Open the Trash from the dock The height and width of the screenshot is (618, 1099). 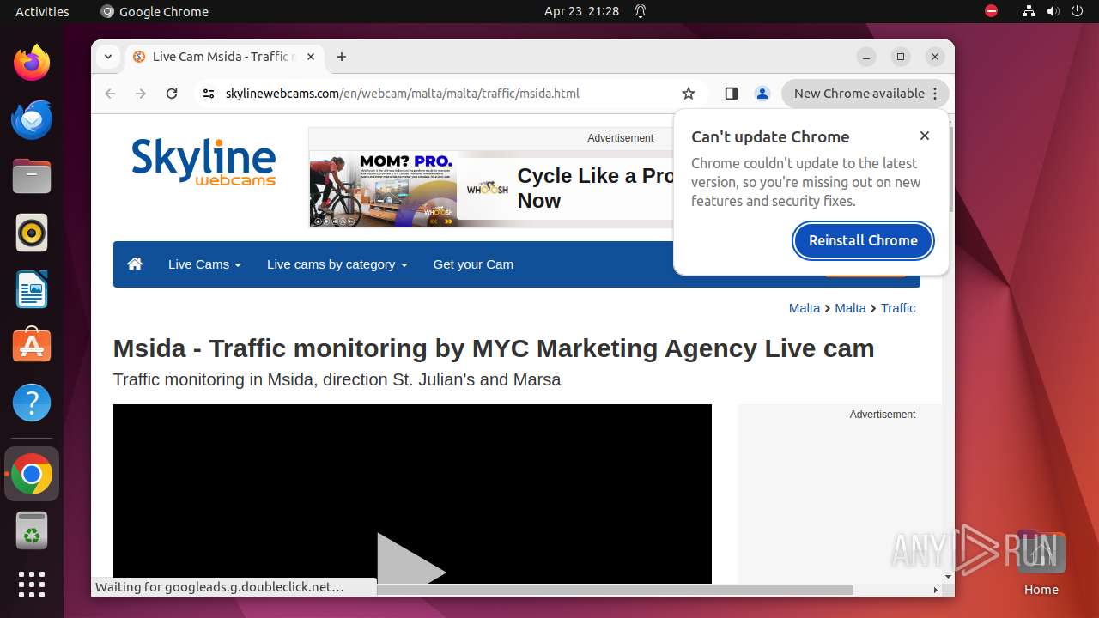tap(32, 530)
